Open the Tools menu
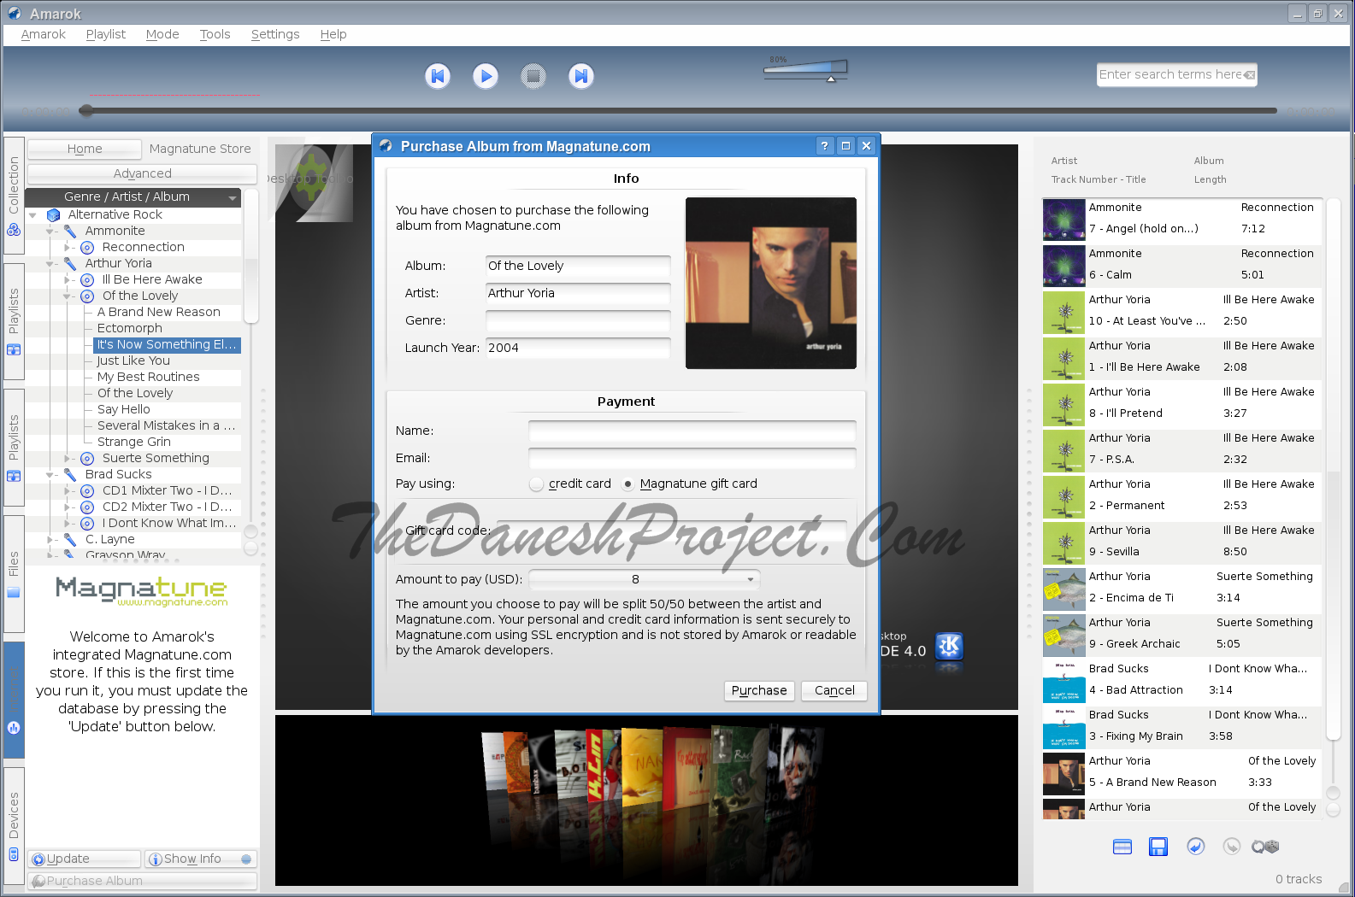The image size is (1355, 897). tap(215, 34)
